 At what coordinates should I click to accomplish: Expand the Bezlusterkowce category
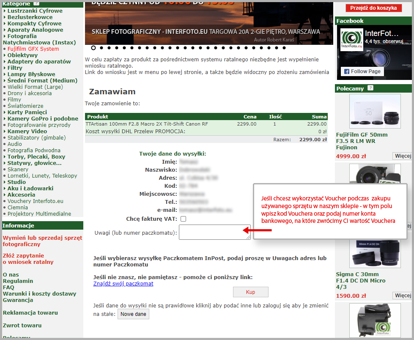point(30,17)
